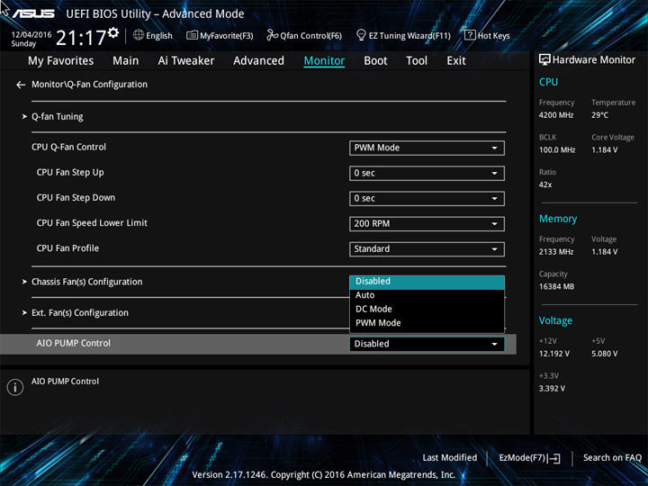Click the Hardware Monitor screen icon

[544, 60]
